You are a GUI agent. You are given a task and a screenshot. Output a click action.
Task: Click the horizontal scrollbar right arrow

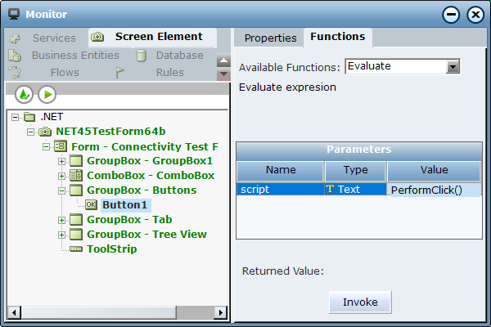pos(221,312)
